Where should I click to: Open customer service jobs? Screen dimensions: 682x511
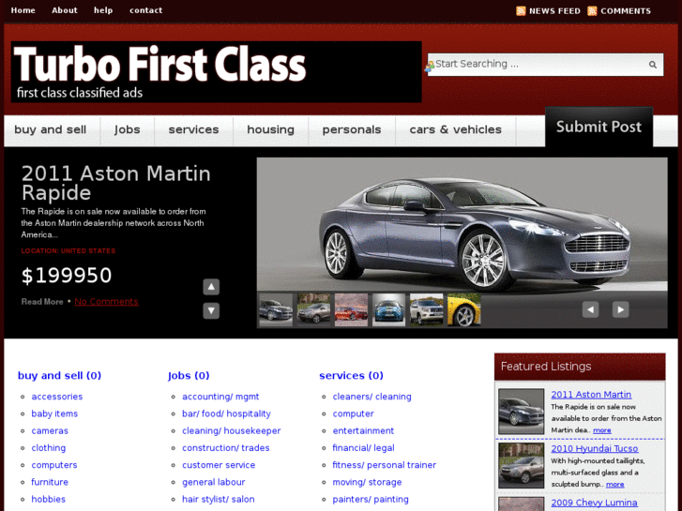coord(219,465)
